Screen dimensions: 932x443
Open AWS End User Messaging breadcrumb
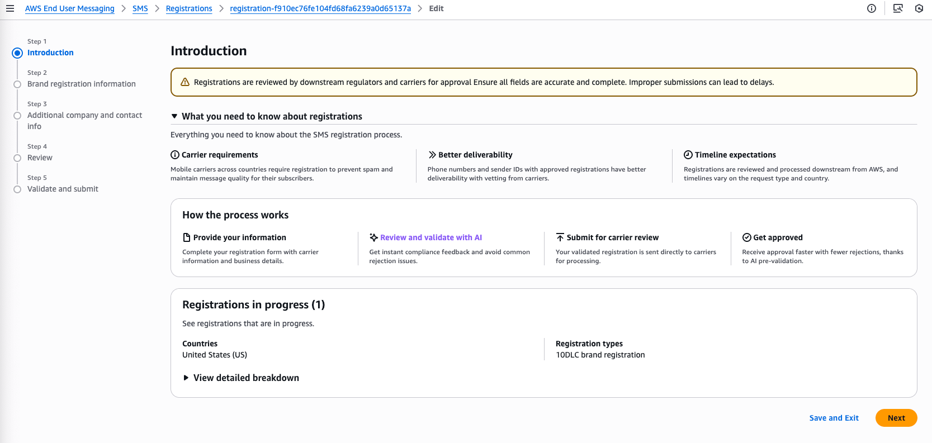click(70, 8)
